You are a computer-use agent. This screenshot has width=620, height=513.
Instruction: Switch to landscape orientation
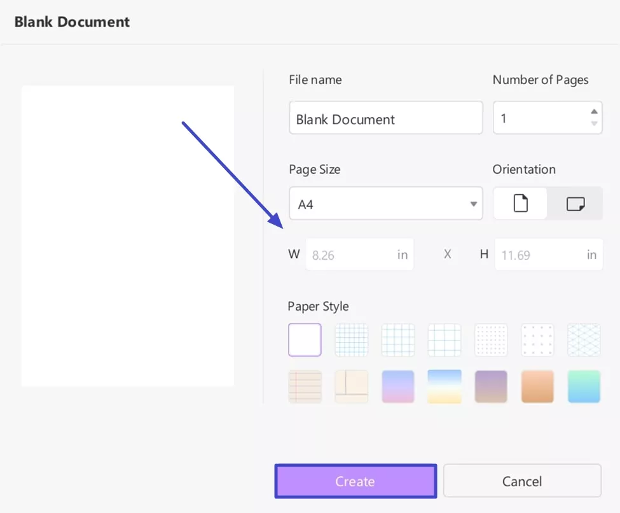coord(574,202)
